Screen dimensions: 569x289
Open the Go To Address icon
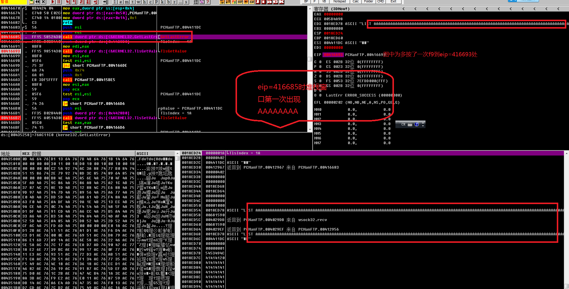coord(105,2)
